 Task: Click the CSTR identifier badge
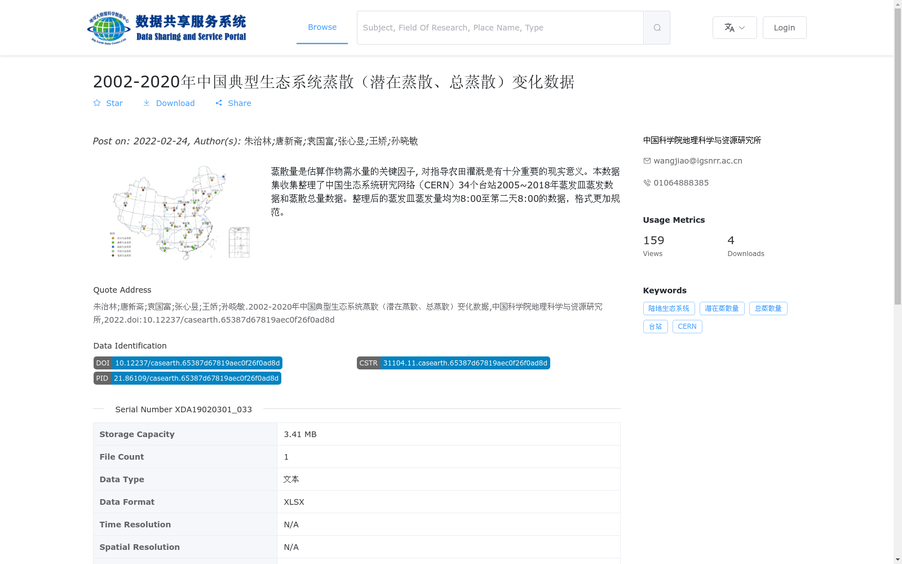click(x=453, y=363)
